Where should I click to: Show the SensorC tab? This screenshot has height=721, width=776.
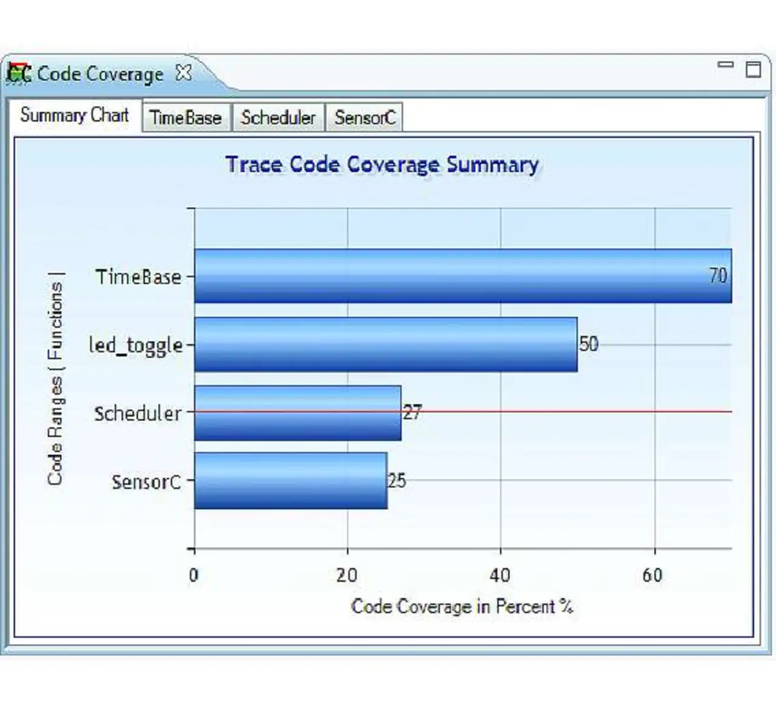[364, 118]
